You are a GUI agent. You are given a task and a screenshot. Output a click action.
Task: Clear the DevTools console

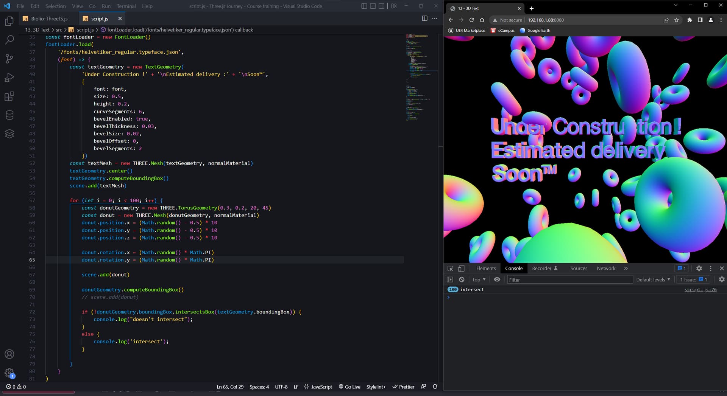pyautogui.click(x=462, y=280)
